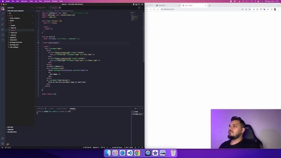Close the Vite + React Chrome tab

pyautogui.click(x=205, y=6)
